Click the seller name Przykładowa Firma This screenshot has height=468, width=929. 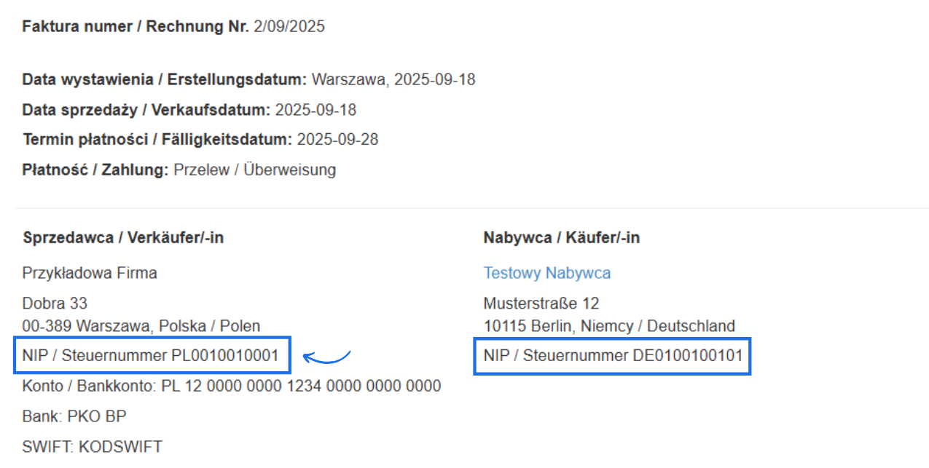tap(90, 273)
